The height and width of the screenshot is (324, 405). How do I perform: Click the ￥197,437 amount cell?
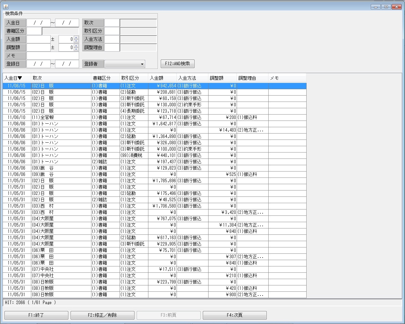[162, 162]
